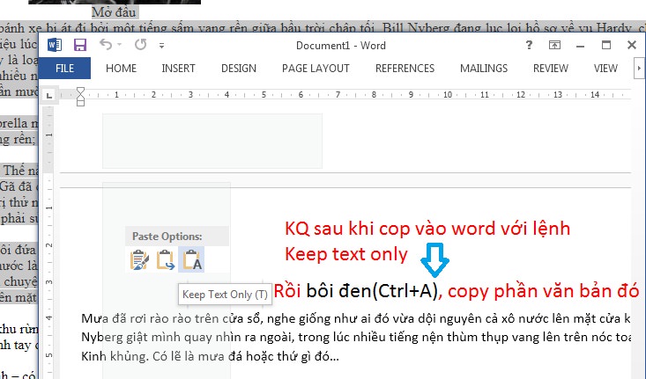Choose Keep Text Only paste option
The width and height of the screenshot is (646, 379).
point(191,259)
